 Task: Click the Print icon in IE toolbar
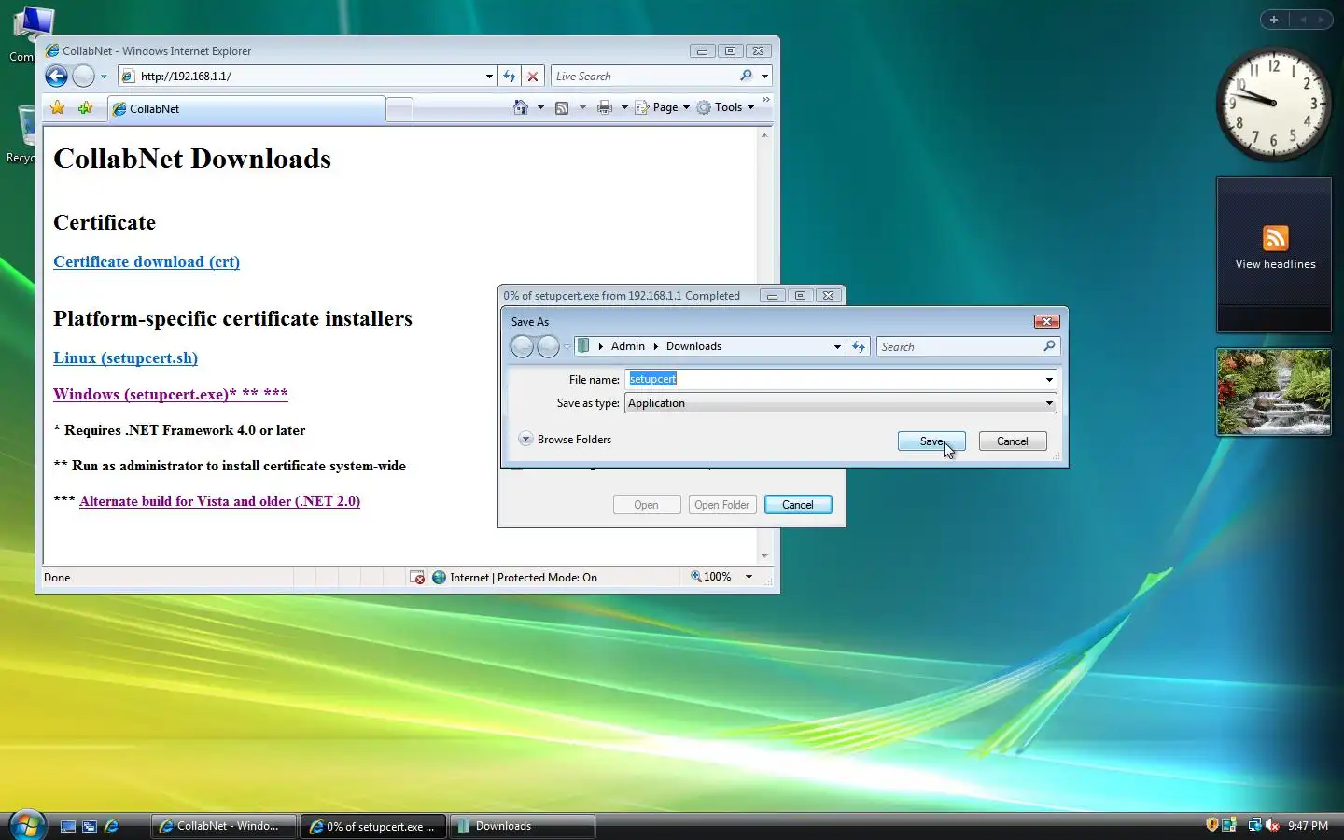click(x=605, y=107)
